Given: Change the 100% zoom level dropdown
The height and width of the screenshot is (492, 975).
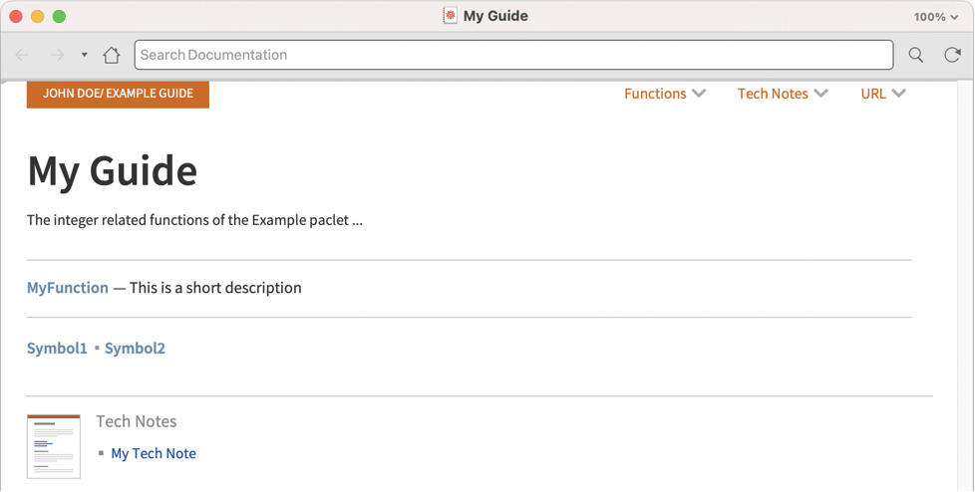Looking at the screenshot, I should pyautogui.click(x=935, y=17).
